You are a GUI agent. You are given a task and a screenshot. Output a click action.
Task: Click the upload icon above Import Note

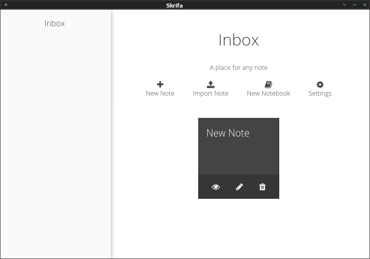coord(210,84)
